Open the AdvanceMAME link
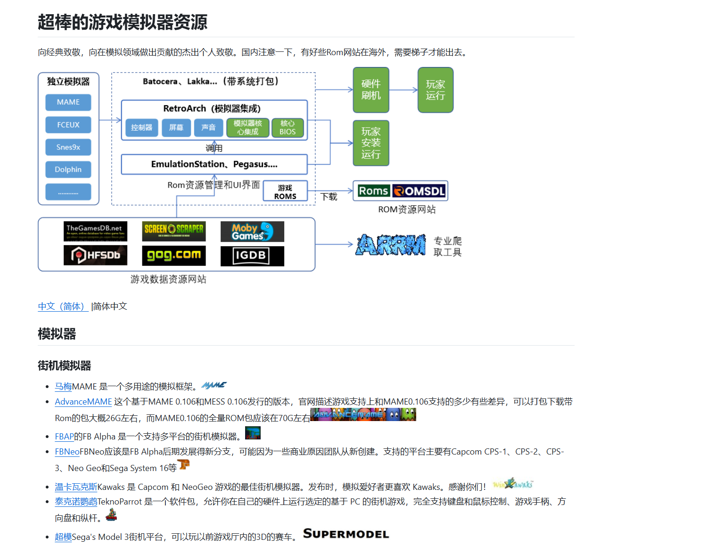724x546 pixels. click(x=83, y=402)
